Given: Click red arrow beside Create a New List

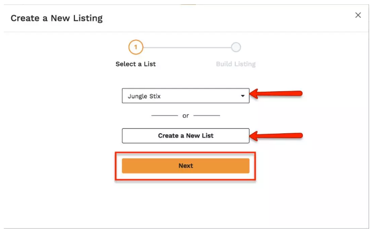Looking at the screenshot, I should tap(277, 135).
